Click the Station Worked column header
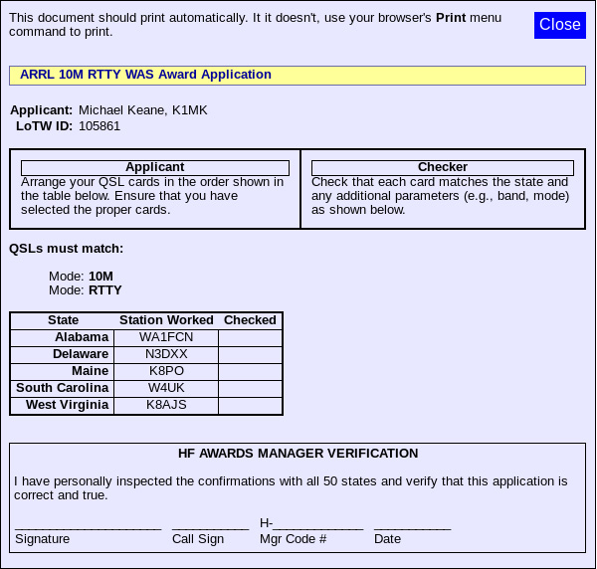Screen dimensions: 597x569 pyautogui.click(x=166, y=320)
